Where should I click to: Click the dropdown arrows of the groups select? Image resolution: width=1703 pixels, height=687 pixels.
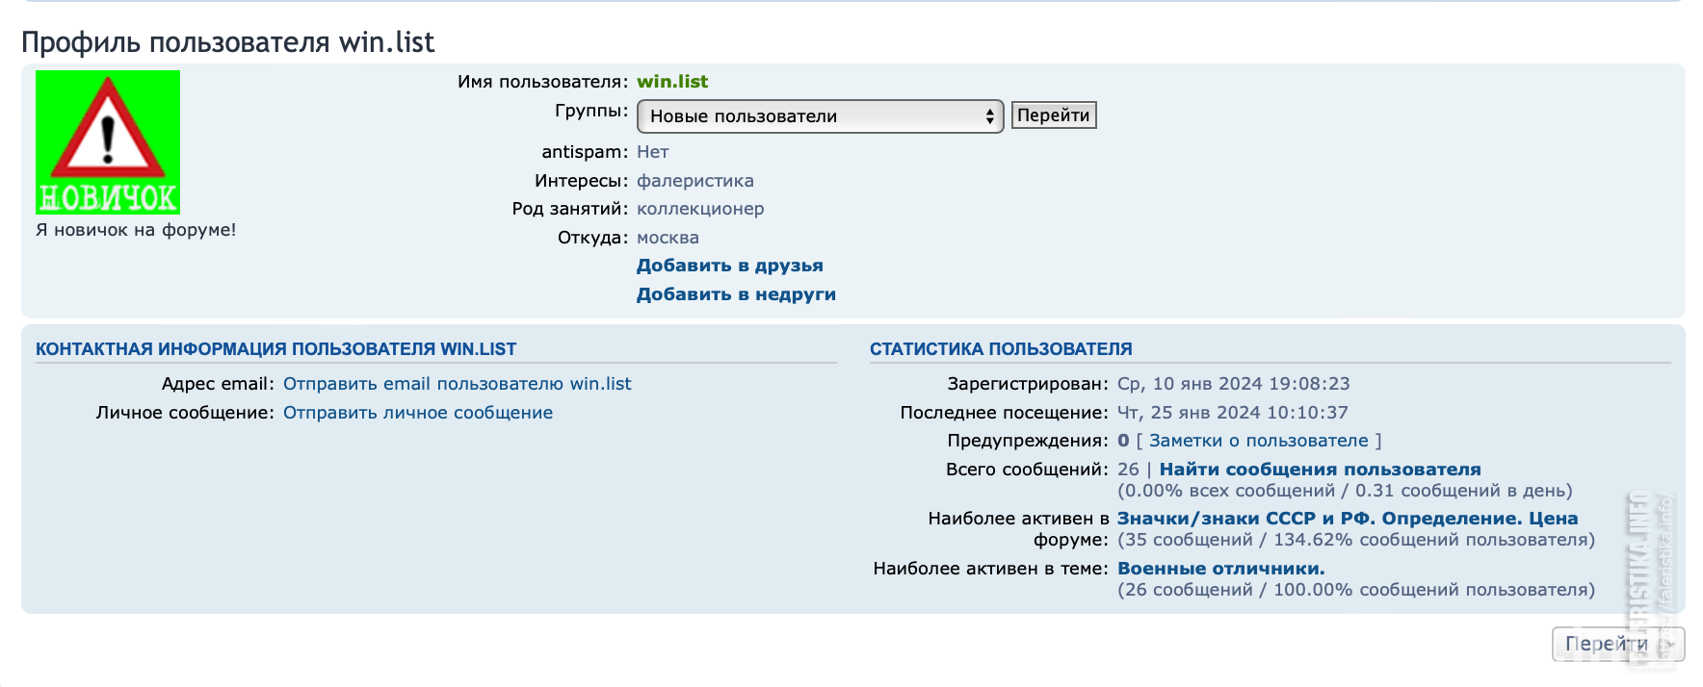(989, 116)
